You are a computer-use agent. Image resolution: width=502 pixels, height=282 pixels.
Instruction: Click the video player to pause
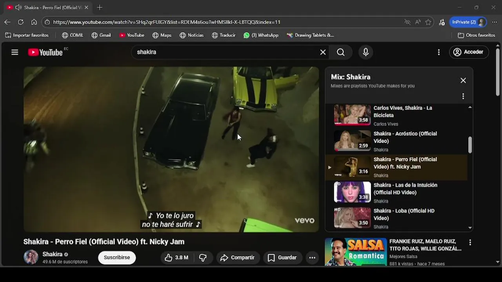coord(171,149)
